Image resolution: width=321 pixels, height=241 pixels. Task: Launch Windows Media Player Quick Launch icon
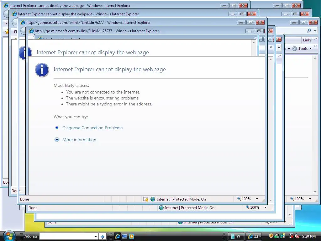point(132,236)
